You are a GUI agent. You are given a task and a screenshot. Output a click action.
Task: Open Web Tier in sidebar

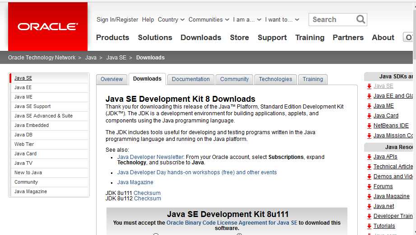(49, 144)
